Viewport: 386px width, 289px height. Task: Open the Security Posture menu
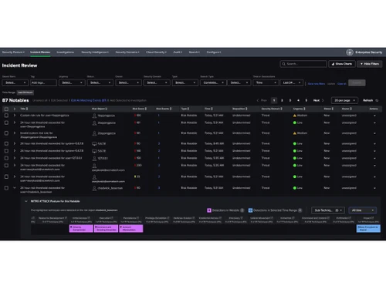(13, 52)
